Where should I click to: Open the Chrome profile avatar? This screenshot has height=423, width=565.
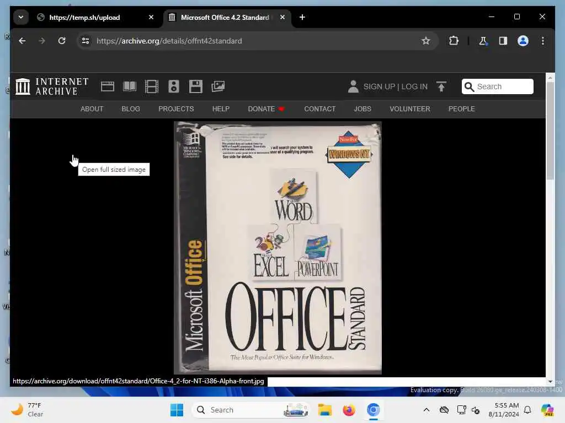[523, 41]
